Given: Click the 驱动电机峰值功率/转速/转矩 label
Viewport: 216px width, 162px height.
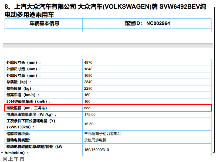Looking at the screenshot, I should [x=34, y=150].
